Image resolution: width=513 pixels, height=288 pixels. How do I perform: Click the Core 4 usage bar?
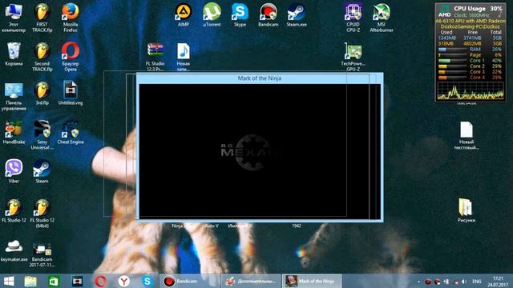pyautogui.click(x=453, y=78)
